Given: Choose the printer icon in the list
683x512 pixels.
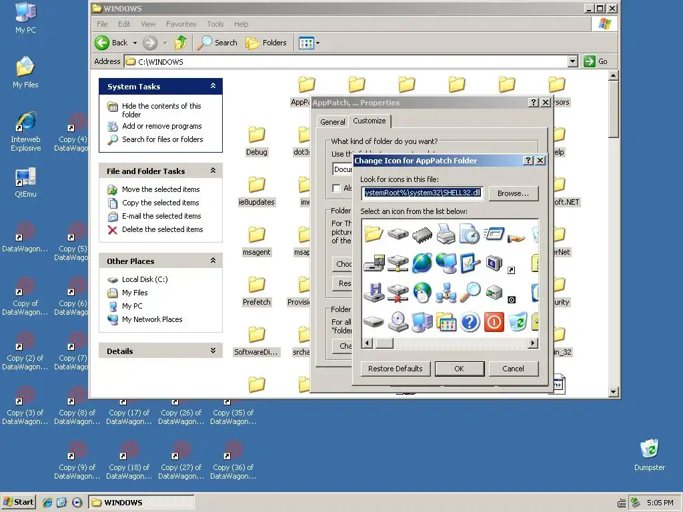Looking at the screenshot, I should [446, 234].
